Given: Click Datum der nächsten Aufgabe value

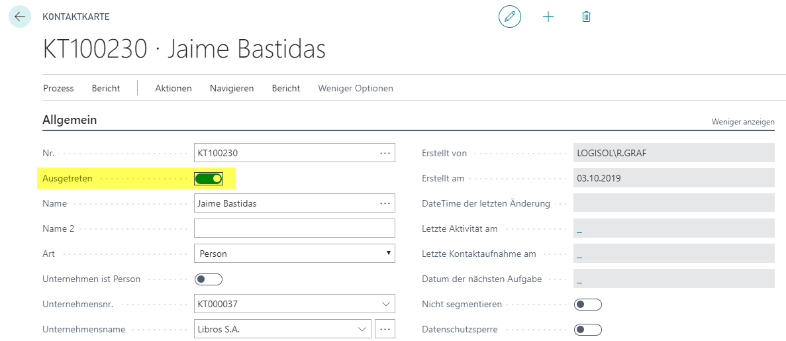Looking at the screenshot, I should (x=579, y=280).
